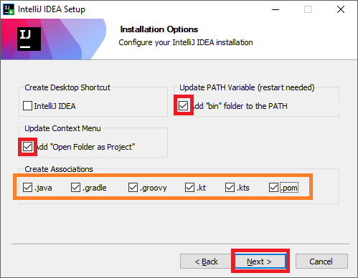This screenshot has width=358, height=278.
Task: Toggle the .kts association checkbox
Action: 230,188
